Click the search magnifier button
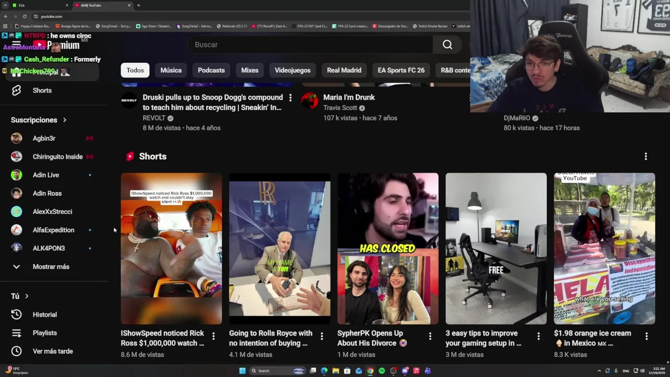 (x=447, y=45)
